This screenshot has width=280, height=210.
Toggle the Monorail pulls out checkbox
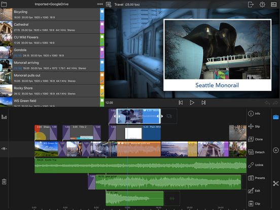[102, 75]
